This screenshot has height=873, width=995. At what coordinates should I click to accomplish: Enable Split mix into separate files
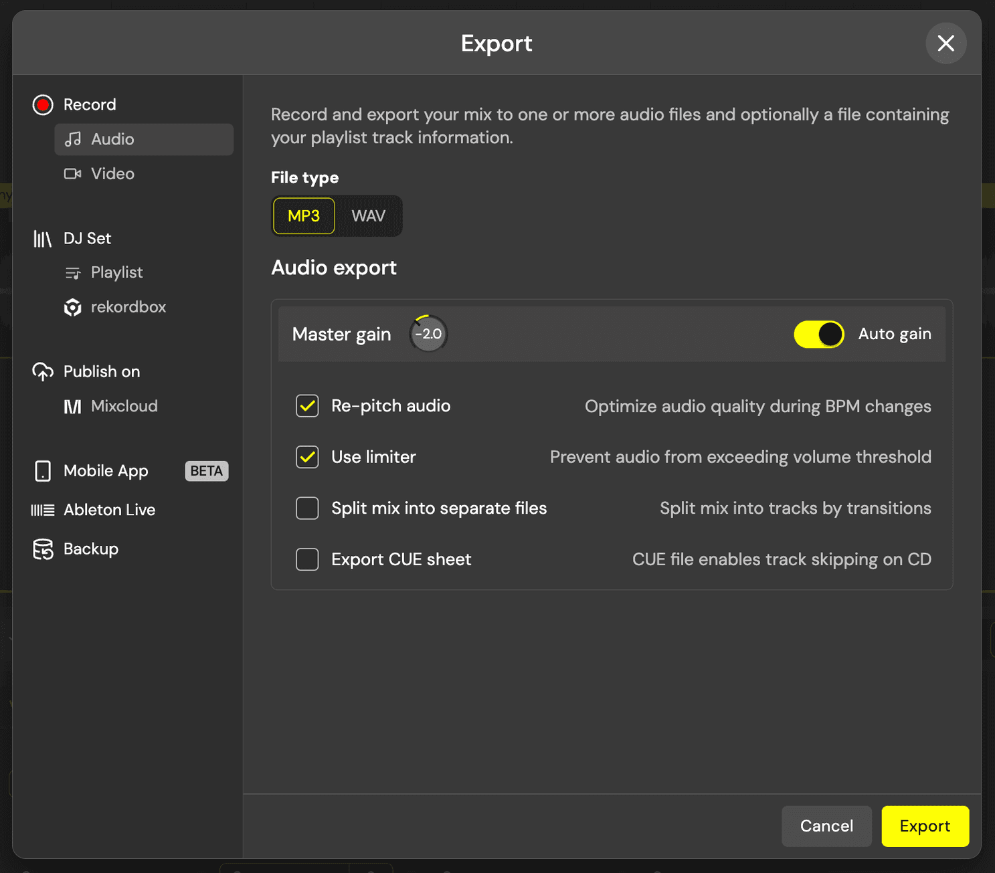307,508
